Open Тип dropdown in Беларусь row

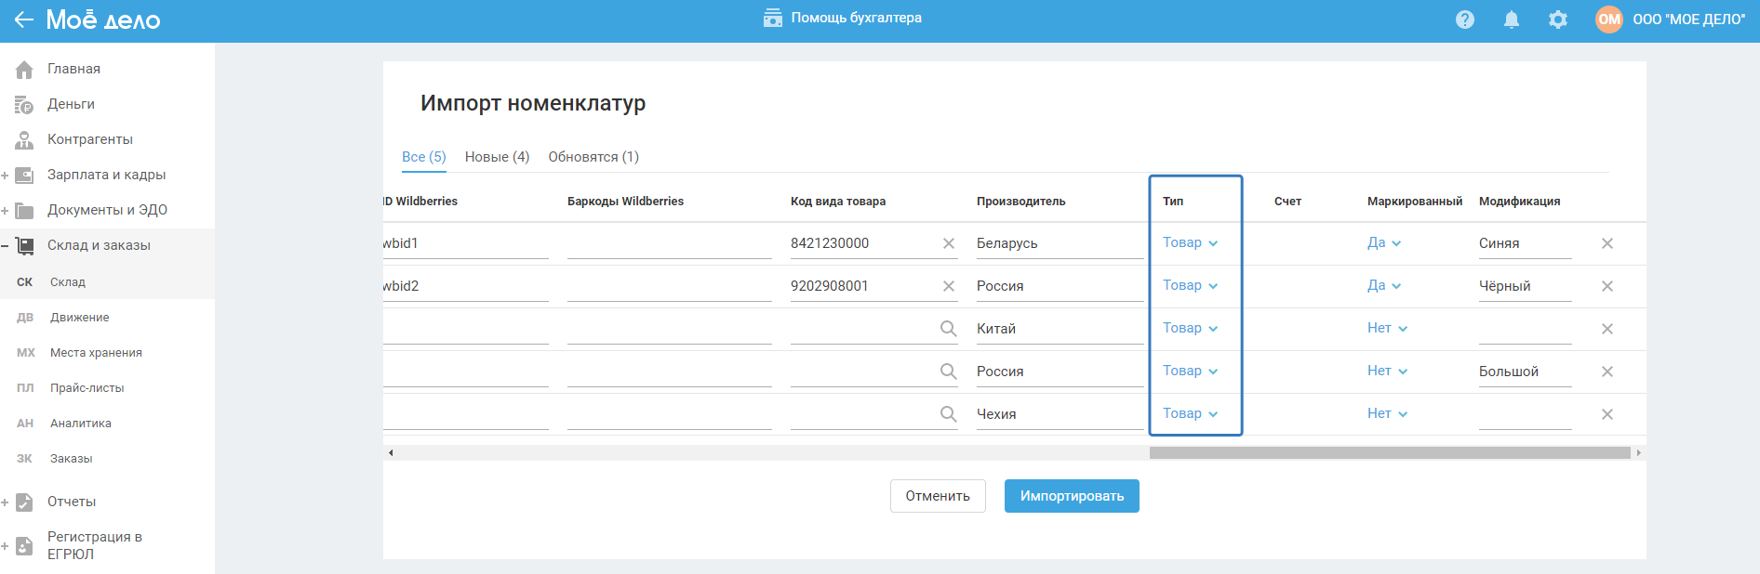click(1190, 242)
